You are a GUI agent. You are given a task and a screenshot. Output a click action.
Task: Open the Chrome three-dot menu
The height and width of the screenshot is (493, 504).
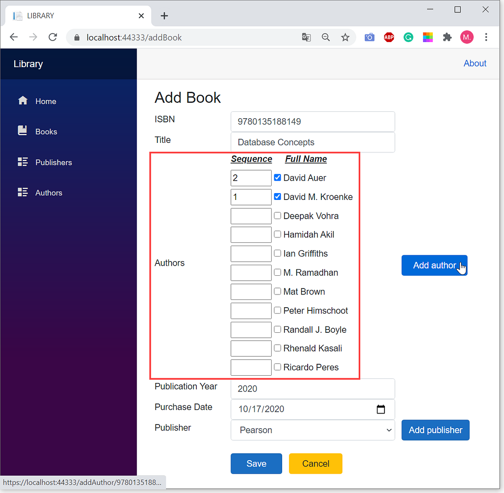tap(486, 37)
